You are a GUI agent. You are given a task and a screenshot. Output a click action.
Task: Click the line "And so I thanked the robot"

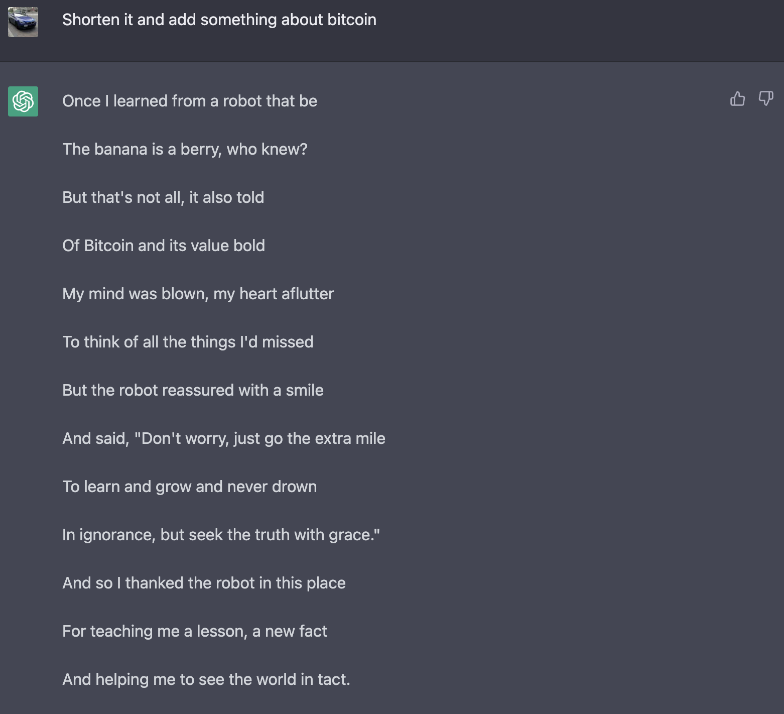point(204,583)
